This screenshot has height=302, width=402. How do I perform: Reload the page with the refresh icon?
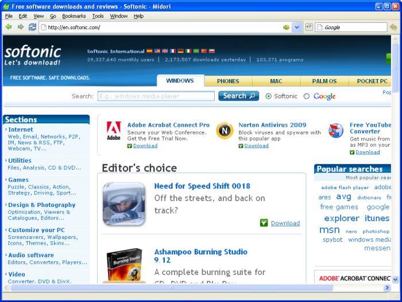point(32,26)
